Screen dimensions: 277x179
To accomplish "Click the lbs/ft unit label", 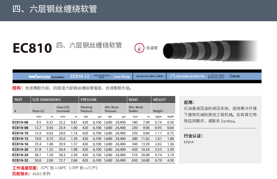I will coord(171,116).
